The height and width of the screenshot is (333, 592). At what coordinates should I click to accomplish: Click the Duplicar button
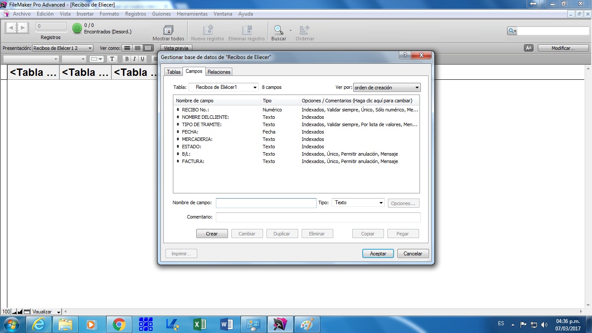pos(282,234)
